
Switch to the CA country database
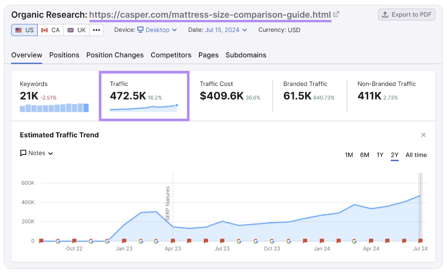pyautogui.click(x=51, y=30)
